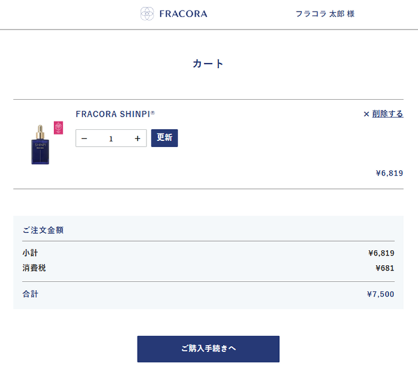Click the カート page heading
Image resolution: width=418 pixels, height=365 pixels.
pyautogui.click(x=208, y=64)
